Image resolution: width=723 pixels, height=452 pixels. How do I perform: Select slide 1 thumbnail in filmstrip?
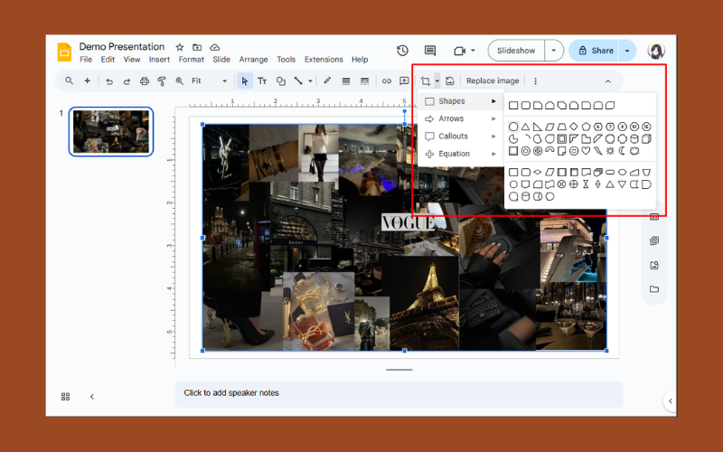tap(111, 131)
